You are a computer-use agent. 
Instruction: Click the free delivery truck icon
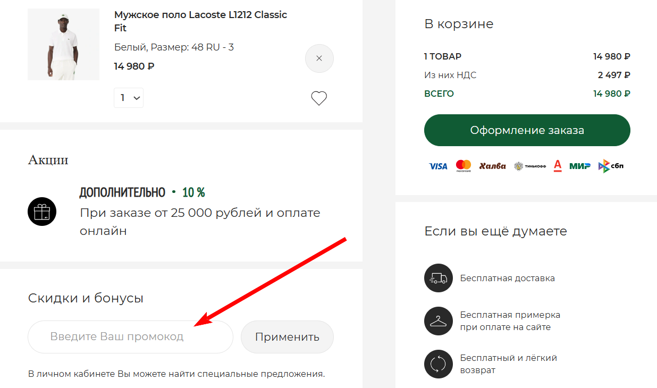pos(438,278)
